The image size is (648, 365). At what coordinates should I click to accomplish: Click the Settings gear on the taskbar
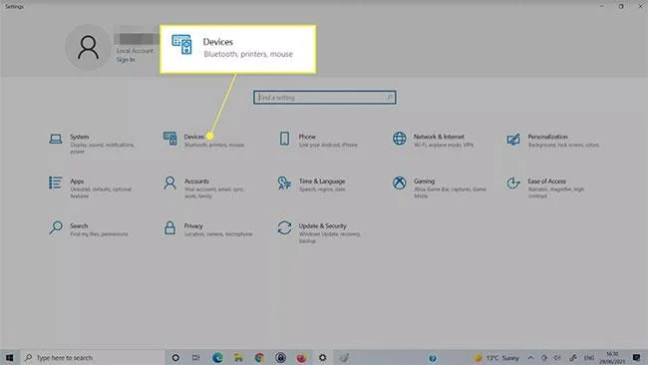322,358
